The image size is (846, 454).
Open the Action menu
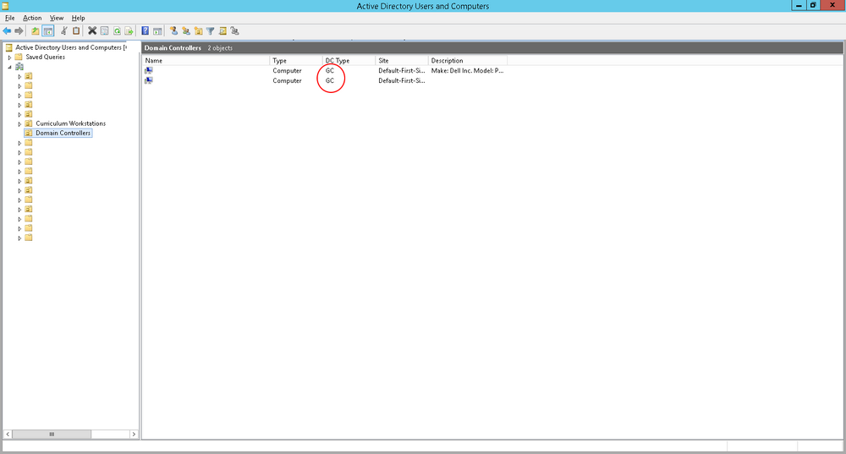[x=32, y=18]
